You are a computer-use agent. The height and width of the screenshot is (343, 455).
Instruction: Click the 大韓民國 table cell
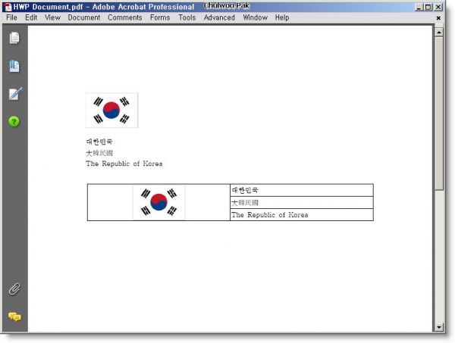302,202
